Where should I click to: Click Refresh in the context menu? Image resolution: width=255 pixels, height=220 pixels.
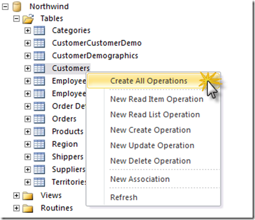coord(124,197)
